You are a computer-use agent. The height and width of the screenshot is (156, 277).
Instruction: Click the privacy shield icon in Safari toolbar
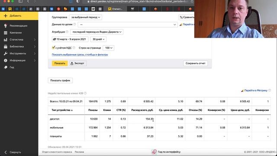pos(78,1)
